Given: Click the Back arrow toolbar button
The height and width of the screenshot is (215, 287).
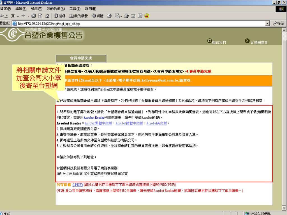Looking at the screenshot, I should 7,16.
